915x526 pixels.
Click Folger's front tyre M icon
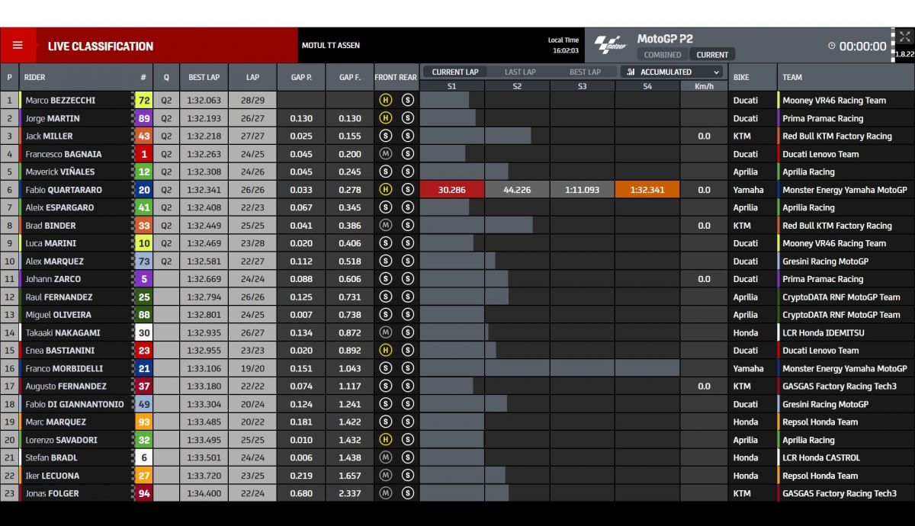coord(386,493)
